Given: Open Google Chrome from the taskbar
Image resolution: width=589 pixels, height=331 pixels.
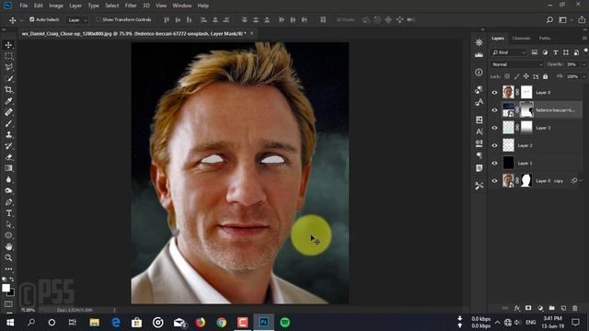Looking at the screenshot, I should click(222, 323).
